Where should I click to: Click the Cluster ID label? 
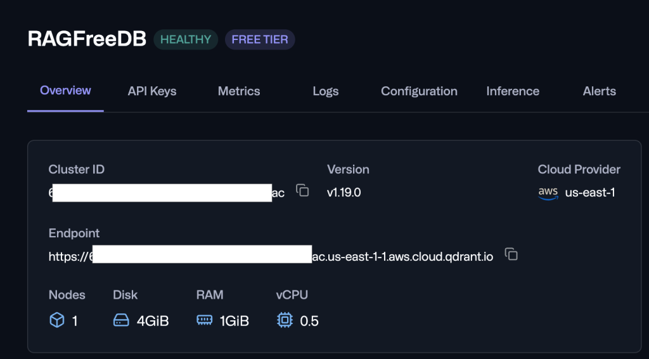(77, 169)
